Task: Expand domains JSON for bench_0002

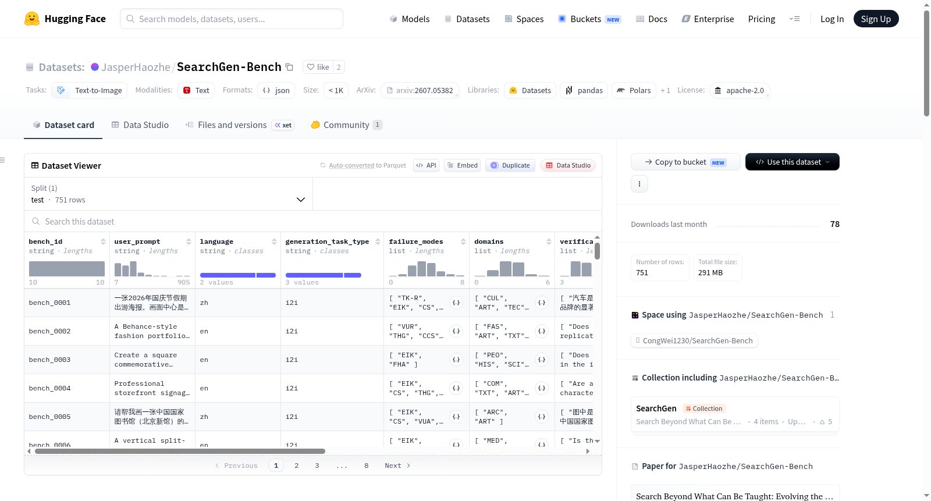Action: (542, 331)
